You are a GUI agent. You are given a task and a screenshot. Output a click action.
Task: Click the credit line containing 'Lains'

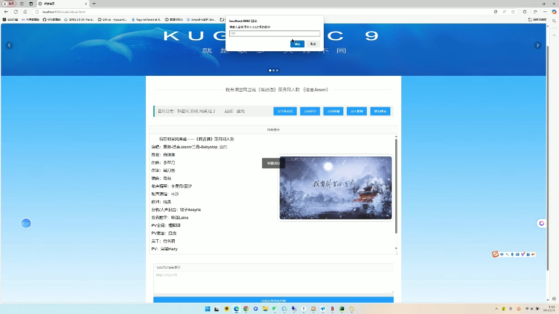tap(170, 218)
